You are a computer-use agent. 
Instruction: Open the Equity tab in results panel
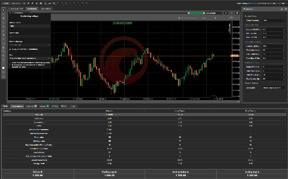coord(5,106)
